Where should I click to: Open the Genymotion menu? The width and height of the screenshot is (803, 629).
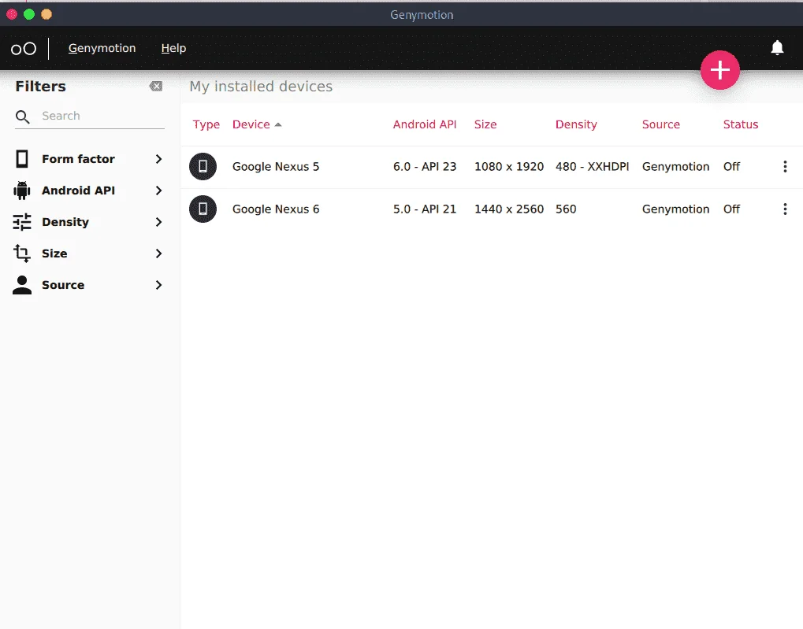(x=102, y=48)
